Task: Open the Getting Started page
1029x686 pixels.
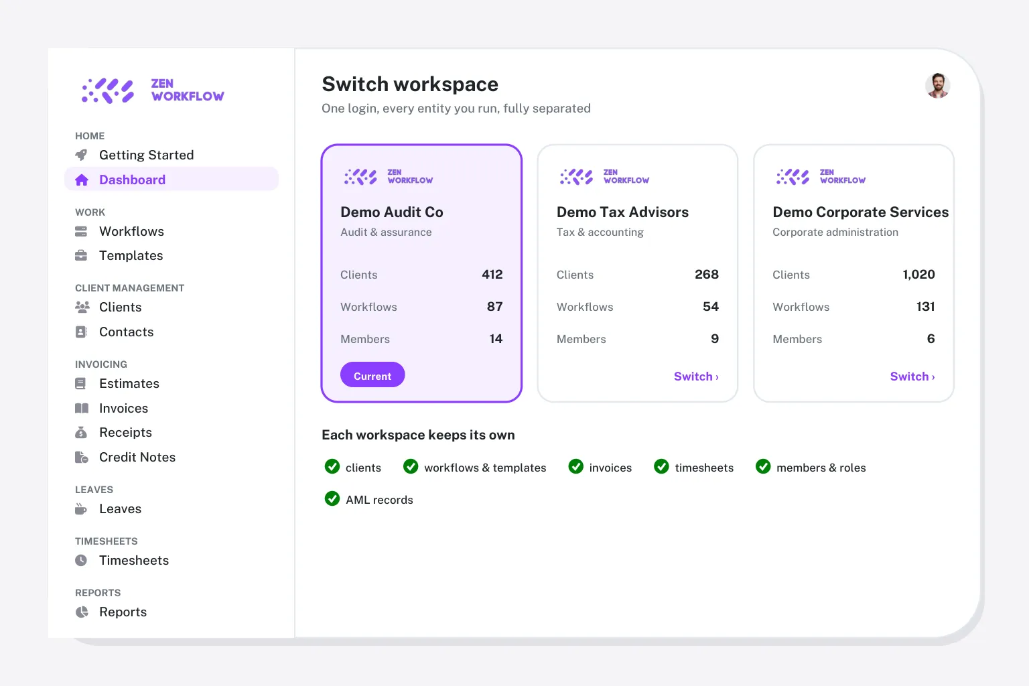Action: (x=171, y=155)
